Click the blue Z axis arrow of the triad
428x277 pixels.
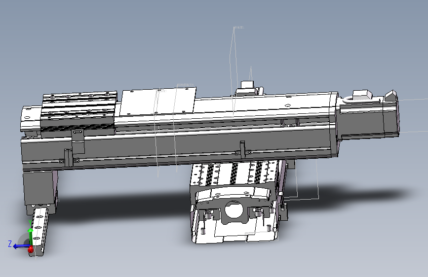coord(21,246)
